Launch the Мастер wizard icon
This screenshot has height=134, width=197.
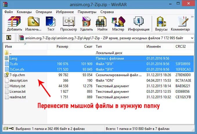[x=118, y=22]
